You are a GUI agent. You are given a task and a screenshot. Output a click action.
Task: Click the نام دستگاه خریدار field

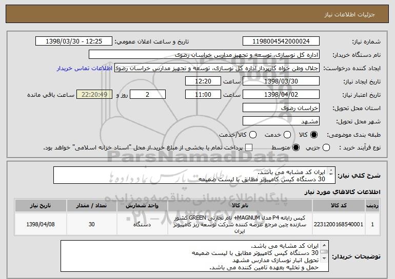pyautogui.click(x=204, y=55)
